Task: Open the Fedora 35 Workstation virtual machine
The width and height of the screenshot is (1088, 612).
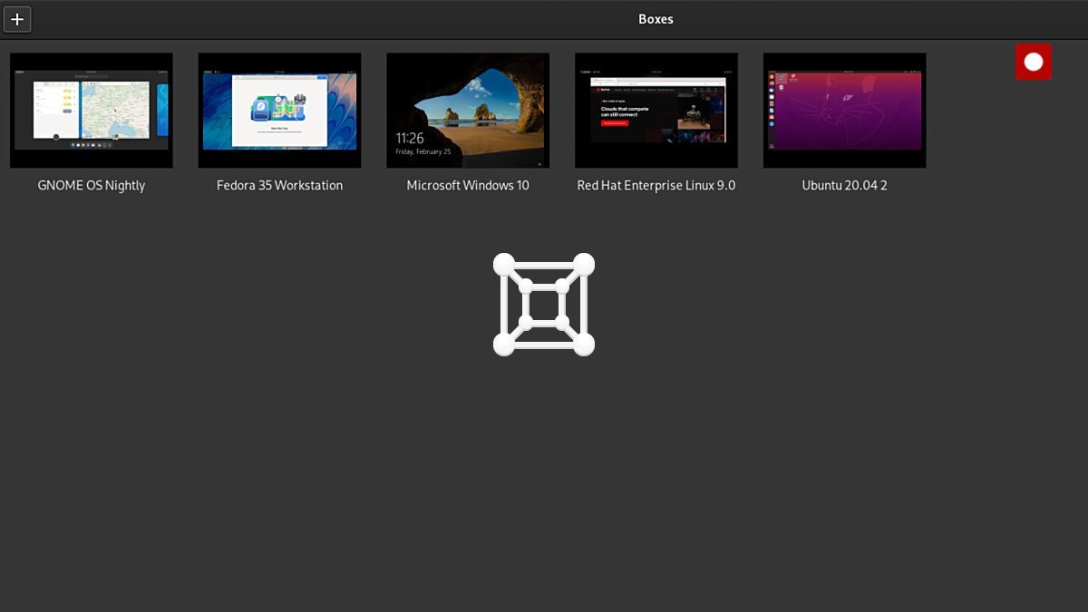Action: [x=279, y=110]
